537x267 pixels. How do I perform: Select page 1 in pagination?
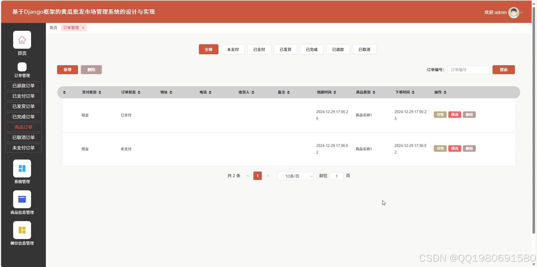[258, 176]
